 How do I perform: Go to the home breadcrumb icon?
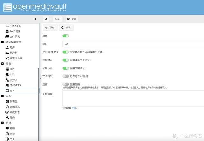pyautogui.click(x=46, y=19)
